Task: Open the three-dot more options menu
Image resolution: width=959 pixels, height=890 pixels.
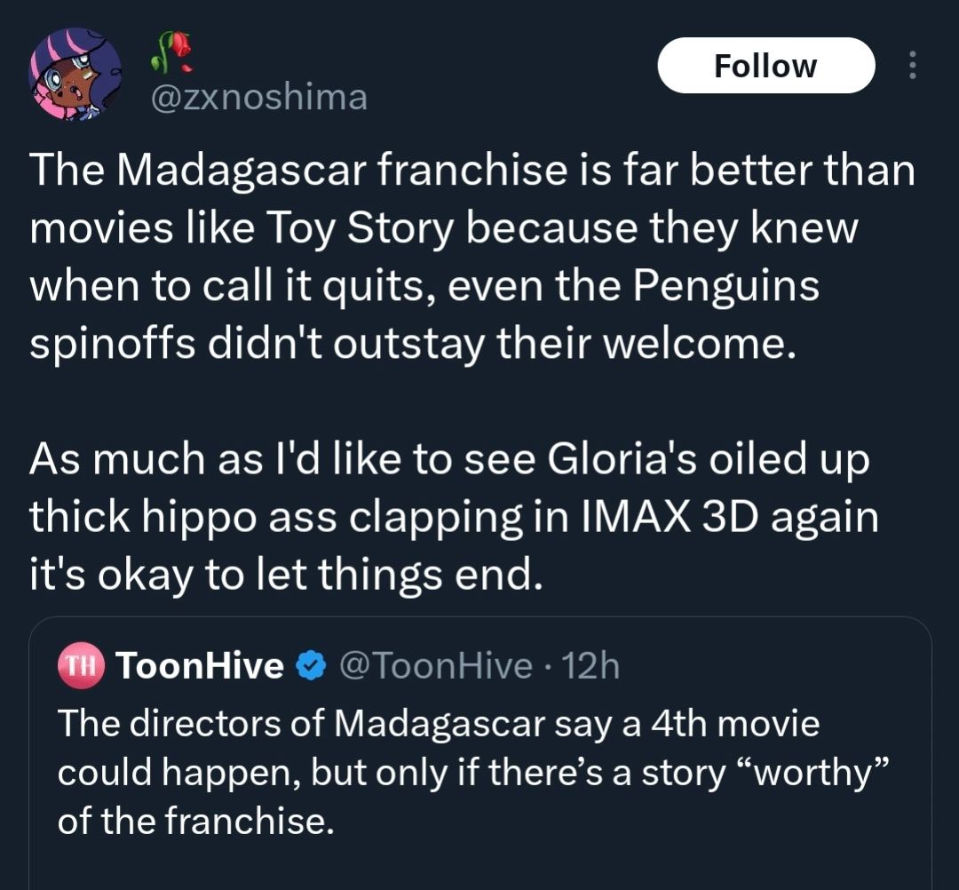Action: coord(912,65)
